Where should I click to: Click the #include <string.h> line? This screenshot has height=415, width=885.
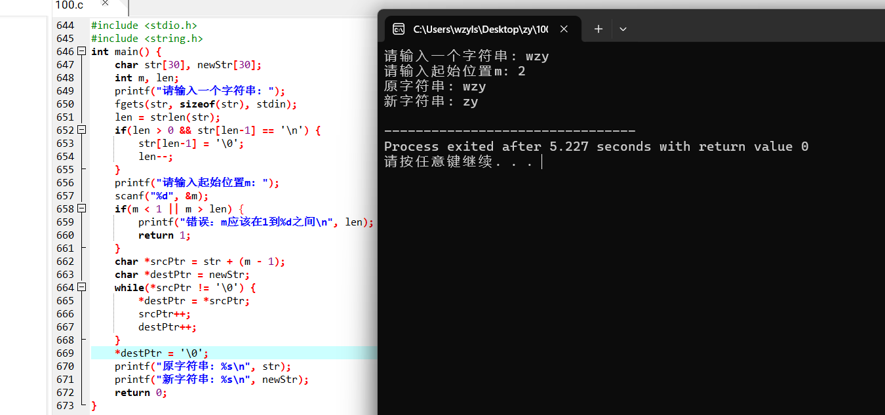tap(147, 38)
